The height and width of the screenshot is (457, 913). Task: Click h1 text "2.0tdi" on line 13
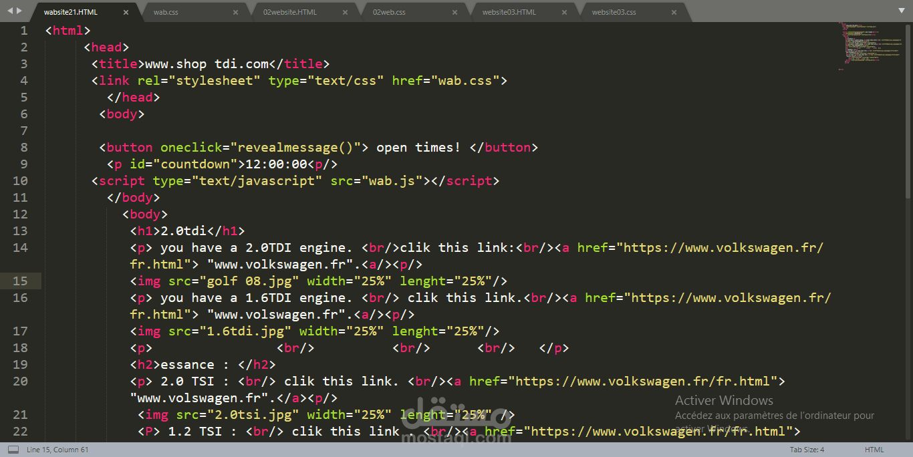click(x=183, y=231)
